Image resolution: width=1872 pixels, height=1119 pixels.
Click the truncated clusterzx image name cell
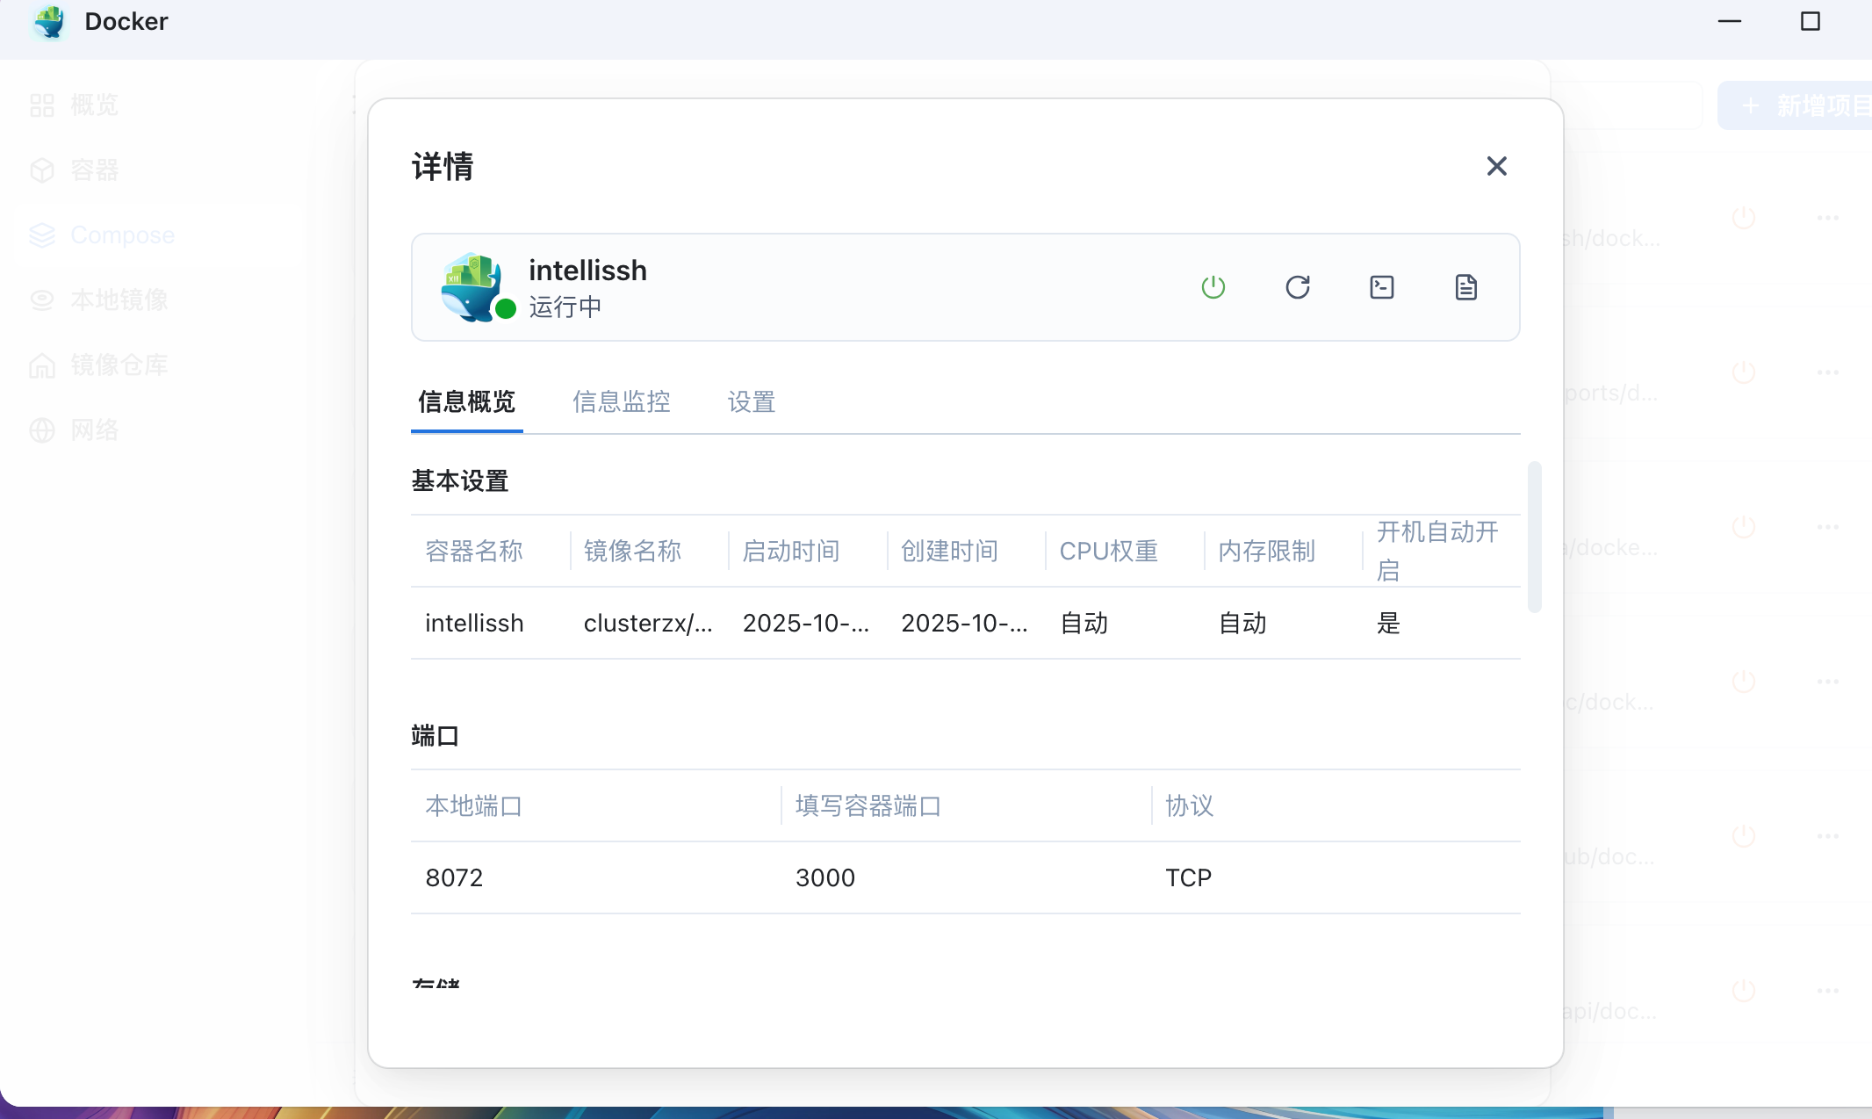click(x=647, y=624)
